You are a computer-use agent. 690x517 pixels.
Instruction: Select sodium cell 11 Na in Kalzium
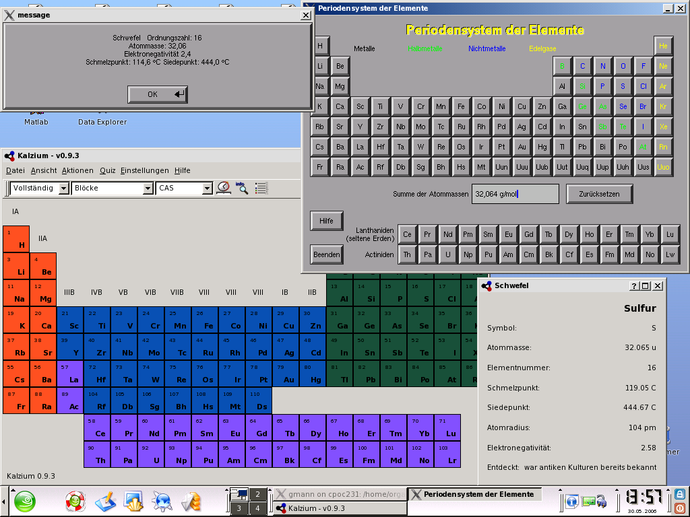pos(16,294)
